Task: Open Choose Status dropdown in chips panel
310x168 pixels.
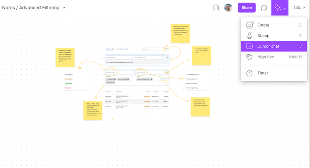Action: click(x=120, y=72)
